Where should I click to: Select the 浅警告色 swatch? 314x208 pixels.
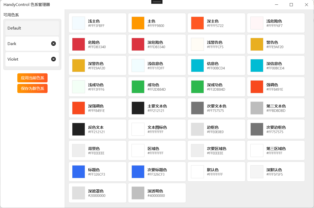click(197, 44)
